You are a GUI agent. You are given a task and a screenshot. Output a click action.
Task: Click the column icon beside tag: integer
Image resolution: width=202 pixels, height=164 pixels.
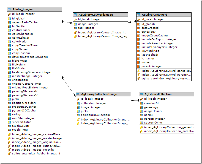click(x=75, y=28)
